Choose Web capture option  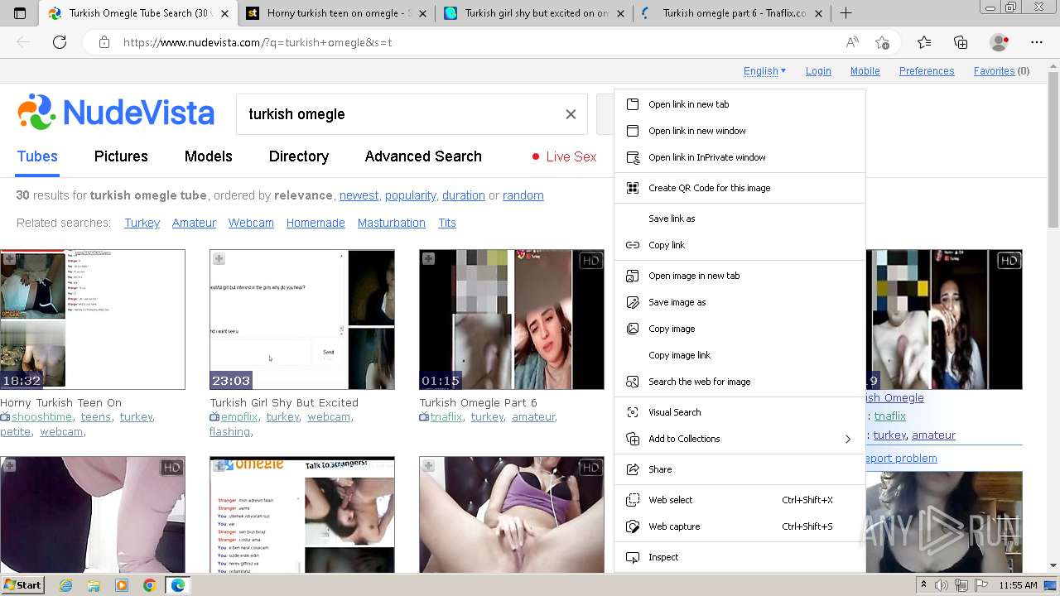coord(740,526)
